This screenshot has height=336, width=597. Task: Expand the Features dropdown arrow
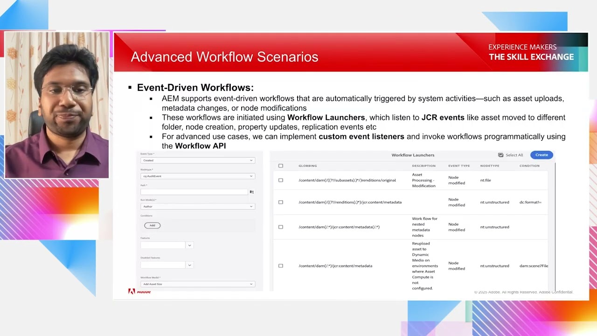pos(189,245)
